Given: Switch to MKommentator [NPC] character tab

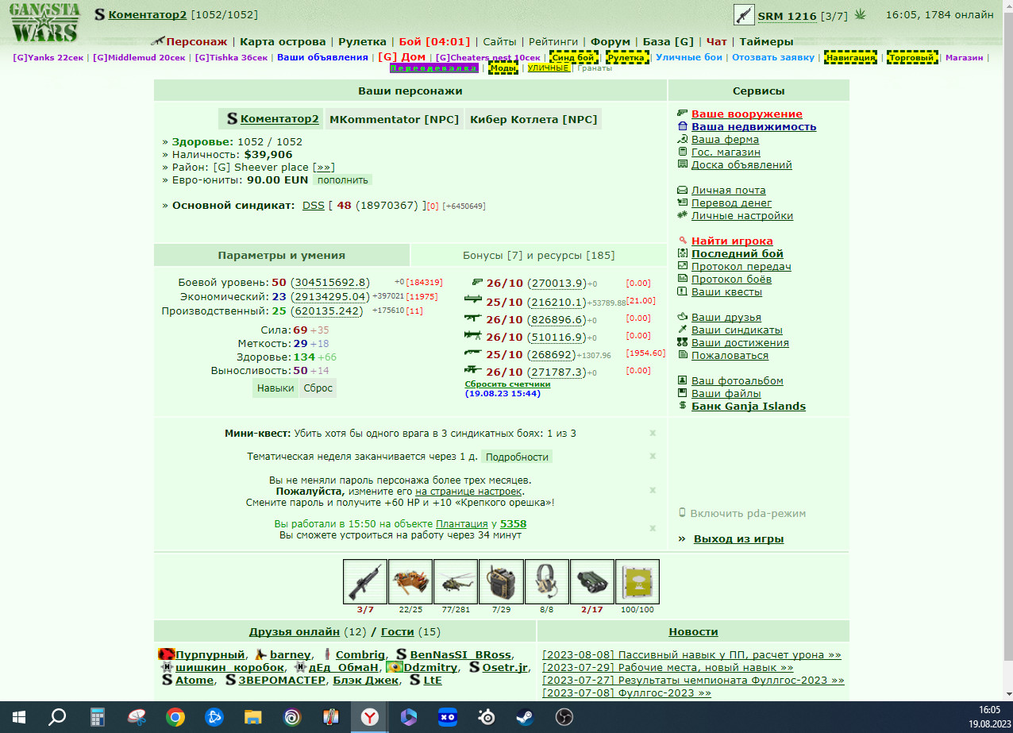Looking at the screenshot, I should coord(394,119).
